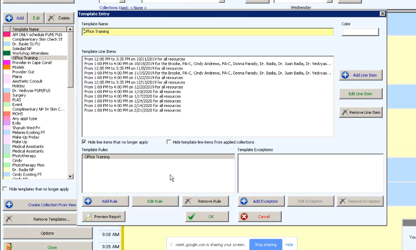Select the Workshop Attendees template
The height and width of the screenshot is (250, 416).
pyautogui.click(x=31, y=53)
